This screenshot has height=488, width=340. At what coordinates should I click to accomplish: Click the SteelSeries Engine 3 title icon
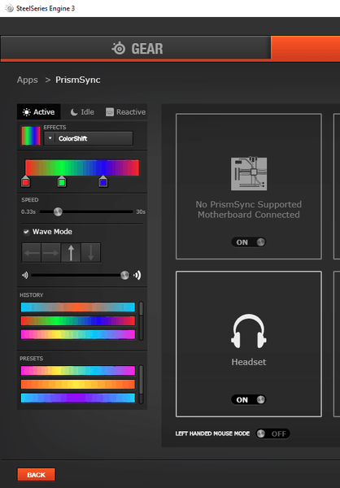click(9, 8)
